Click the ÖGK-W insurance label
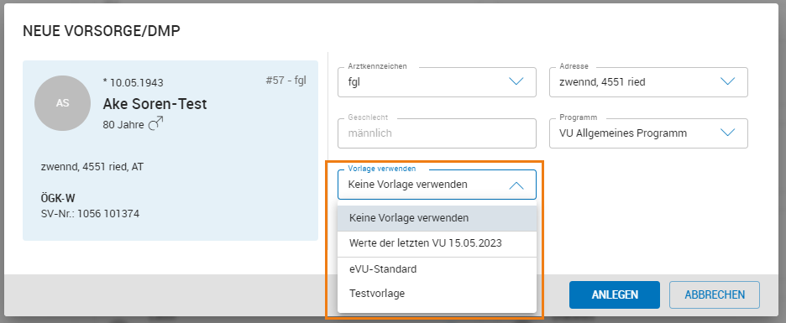Viewport: 786px width, 323px height. [58, 199]
